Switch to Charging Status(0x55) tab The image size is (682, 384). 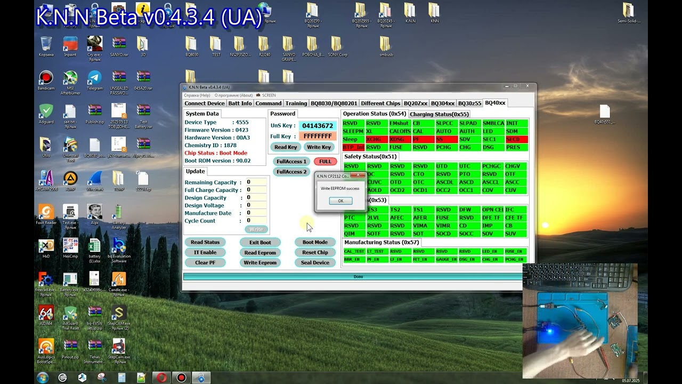[439, 114]
